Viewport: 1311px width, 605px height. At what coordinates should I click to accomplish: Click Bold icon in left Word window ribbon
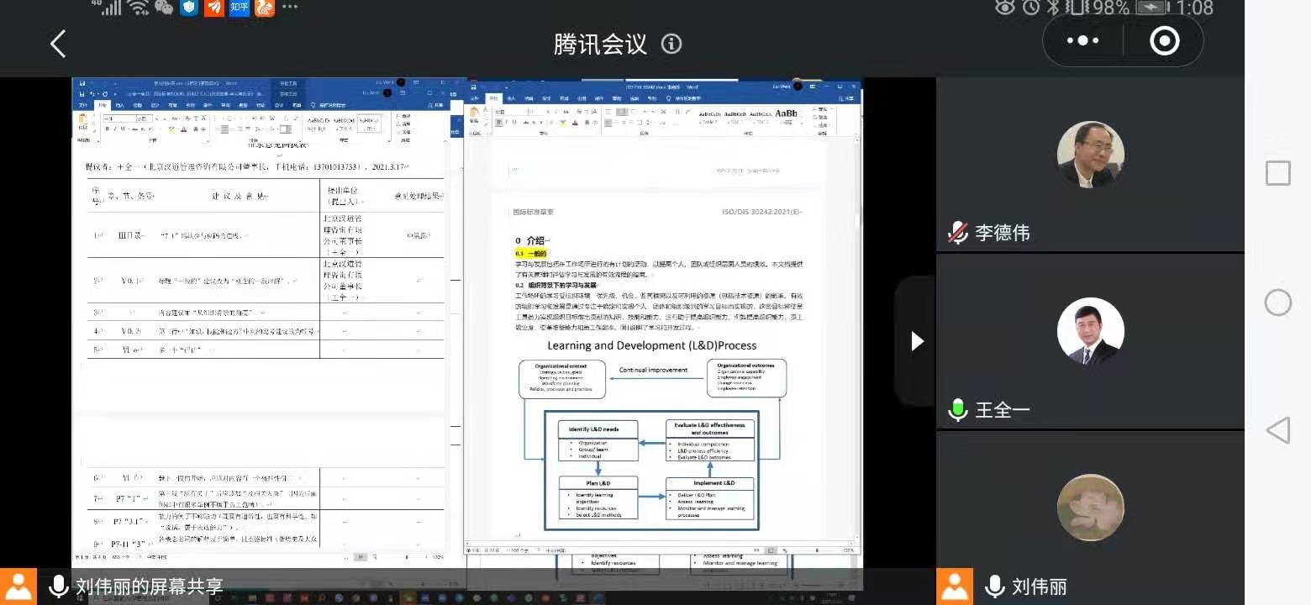point(108,129)
